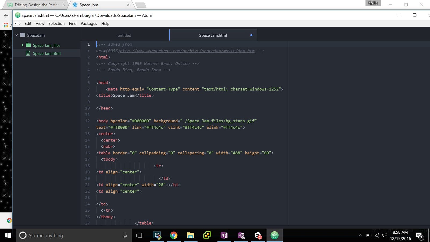Open the Packages menu
Screen dimensions: 430x242
pyautogui.click(x=89, y=23)
